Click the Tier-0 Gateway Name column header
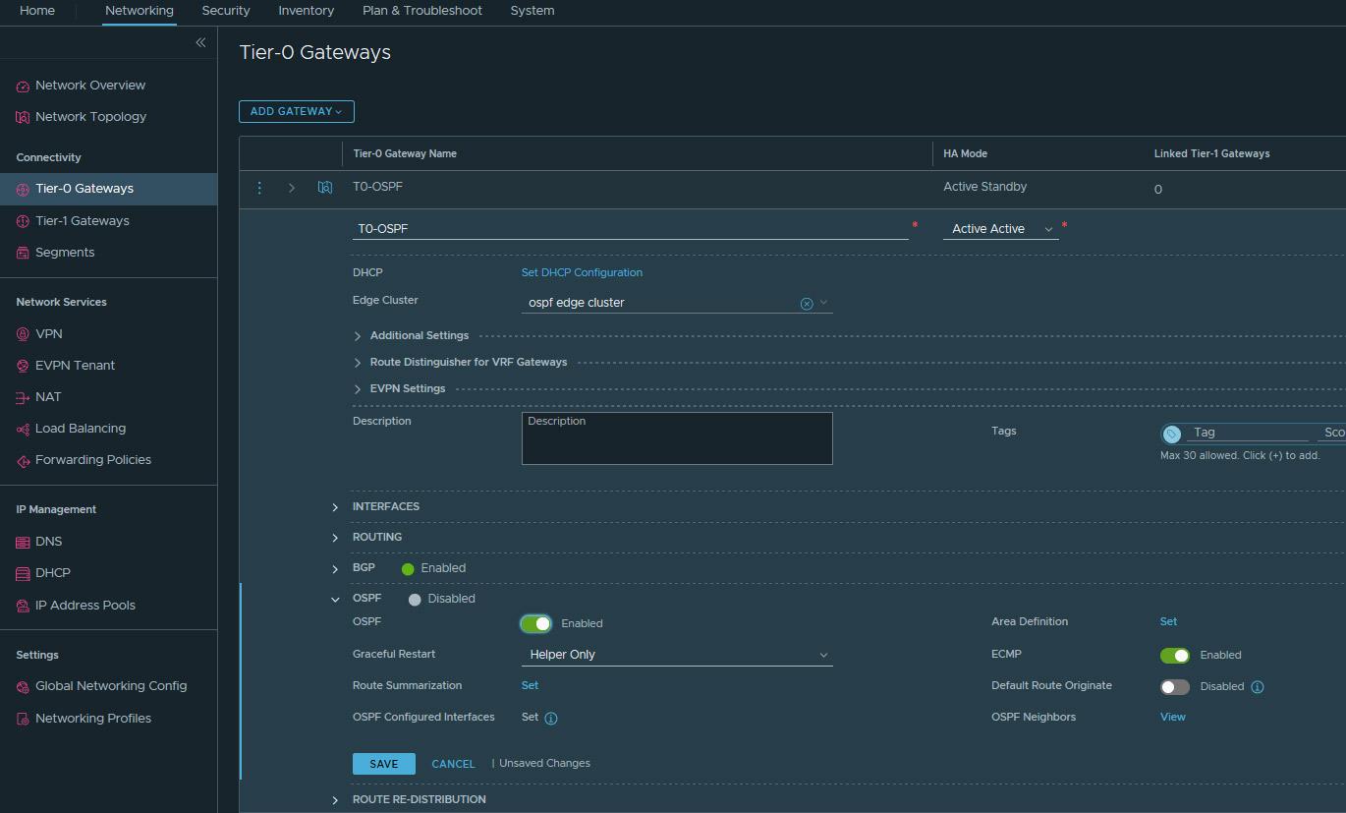The width and height of the screenshot is (1346, 813). pos(405,154)
